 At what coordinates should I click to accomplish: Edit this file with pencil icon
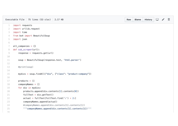coord(163,19)
